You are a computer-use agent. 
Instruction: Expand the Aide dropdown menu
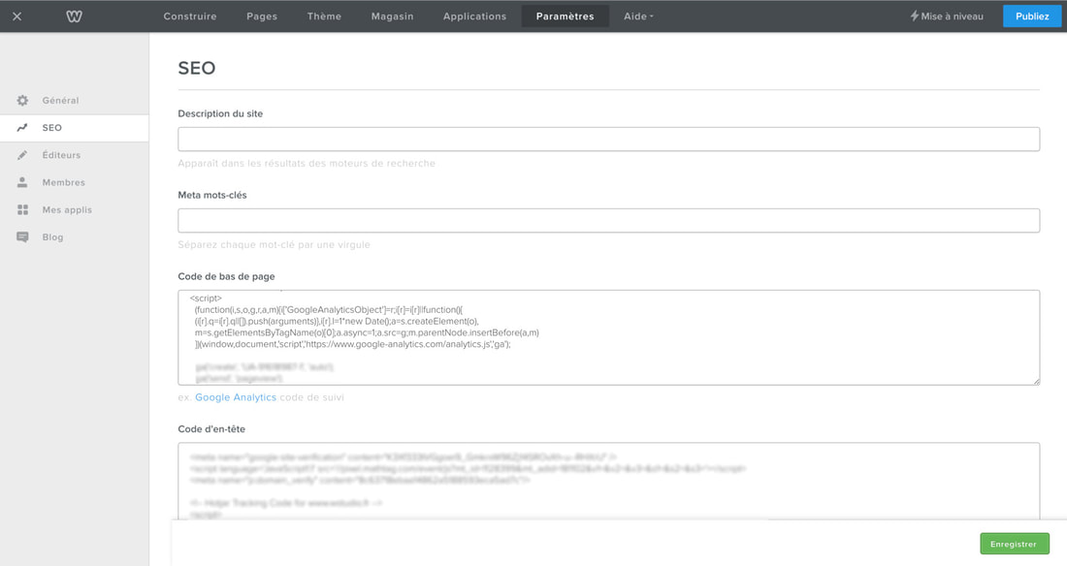tap(638, 16)
